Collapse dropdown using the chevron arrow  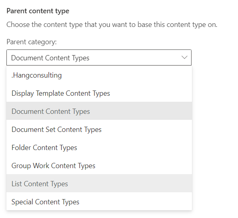184,58
